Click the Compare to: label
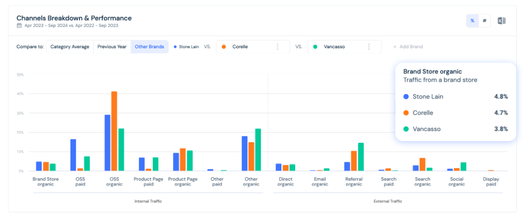 pos(30,47)
